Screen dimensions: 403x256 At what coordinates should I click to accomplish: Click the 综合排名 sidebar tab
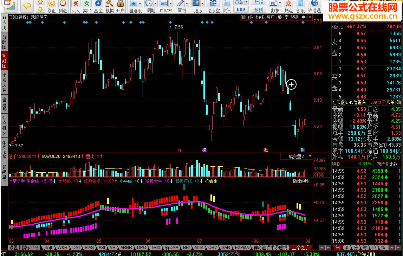click(4, 126)
